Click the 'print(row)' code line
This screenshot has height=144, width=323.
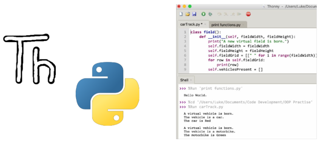(x=228, y=65)
